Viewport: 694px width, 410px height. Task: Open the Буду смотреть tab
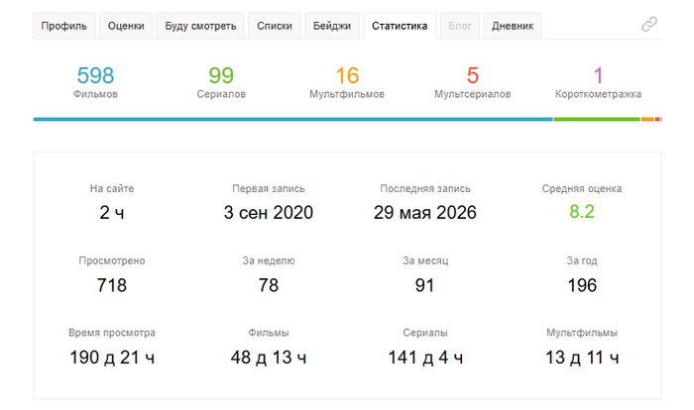[x=200, y=26]
